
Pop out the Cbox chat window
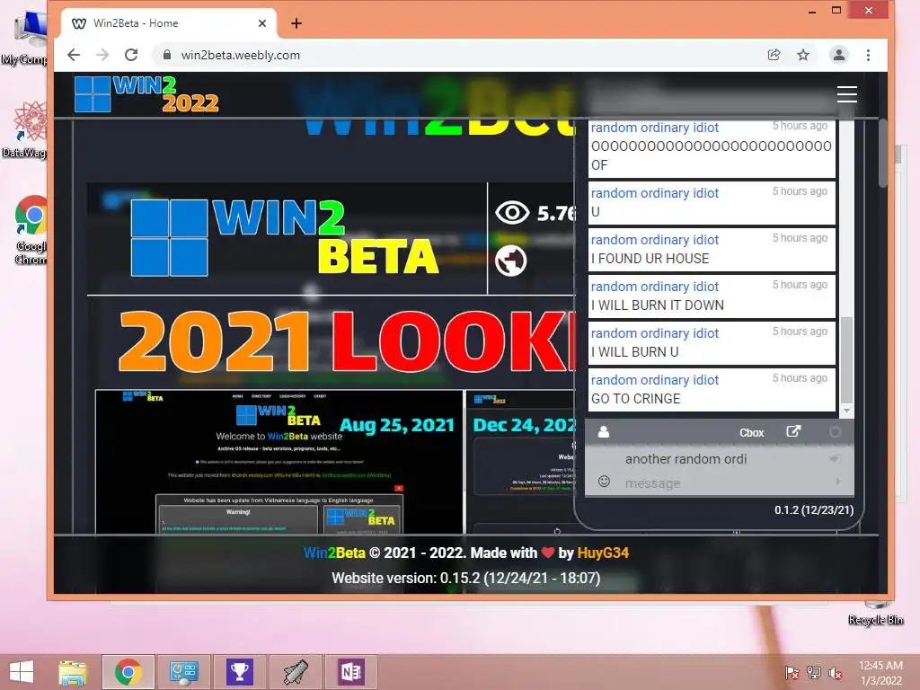(x=793, y=432)
